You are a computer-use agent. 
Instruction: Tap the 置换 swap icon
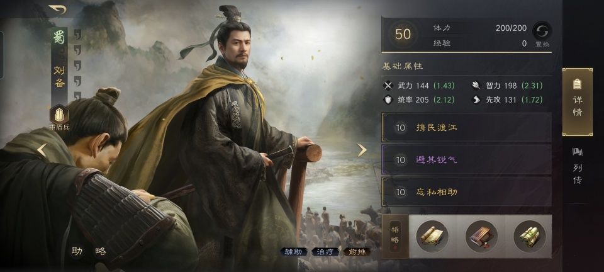click(542, 30)
